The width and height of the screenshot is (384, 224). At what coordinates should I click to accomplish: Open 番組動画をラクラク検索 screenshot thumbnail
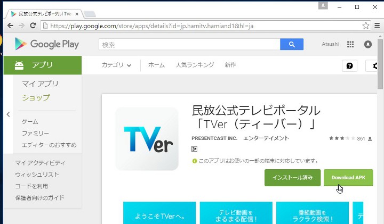pyautogui.click(x=313, y=213)
